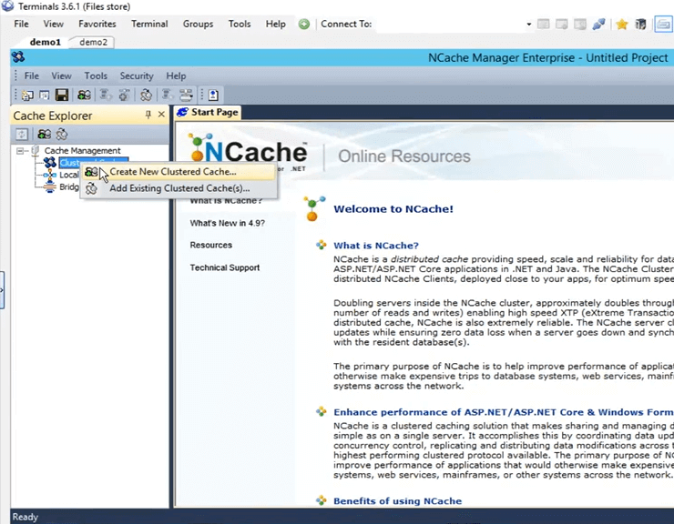The width and height of the screenshot is (674, 524).
Task: Open the Terminals Terminal menu
Action: point(149,24)
